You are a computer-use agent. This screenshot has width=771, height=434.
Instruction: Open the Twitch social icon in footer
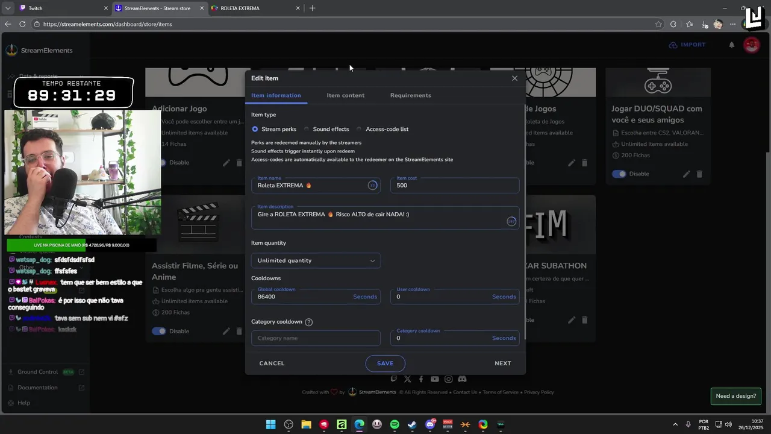(x=394, y=379)
